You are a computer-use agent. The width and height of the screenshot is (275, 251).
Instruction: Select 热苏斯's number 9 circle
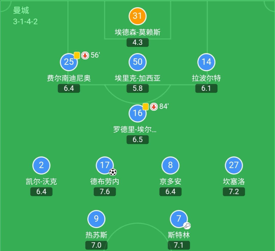[96, 218]
